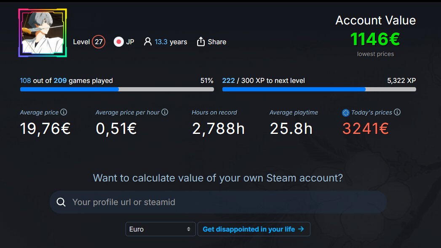Click the Get disappointed in your life button
Screen dimensions: 441x248
254,229
